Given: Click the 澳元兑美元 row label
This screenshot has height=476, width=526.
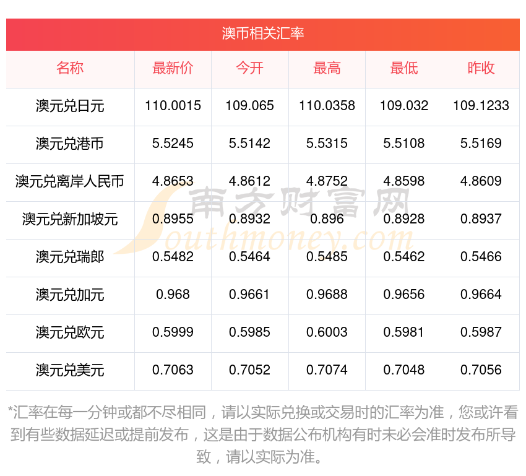Looking at the screenshot, I should click(x=70, y=371).
